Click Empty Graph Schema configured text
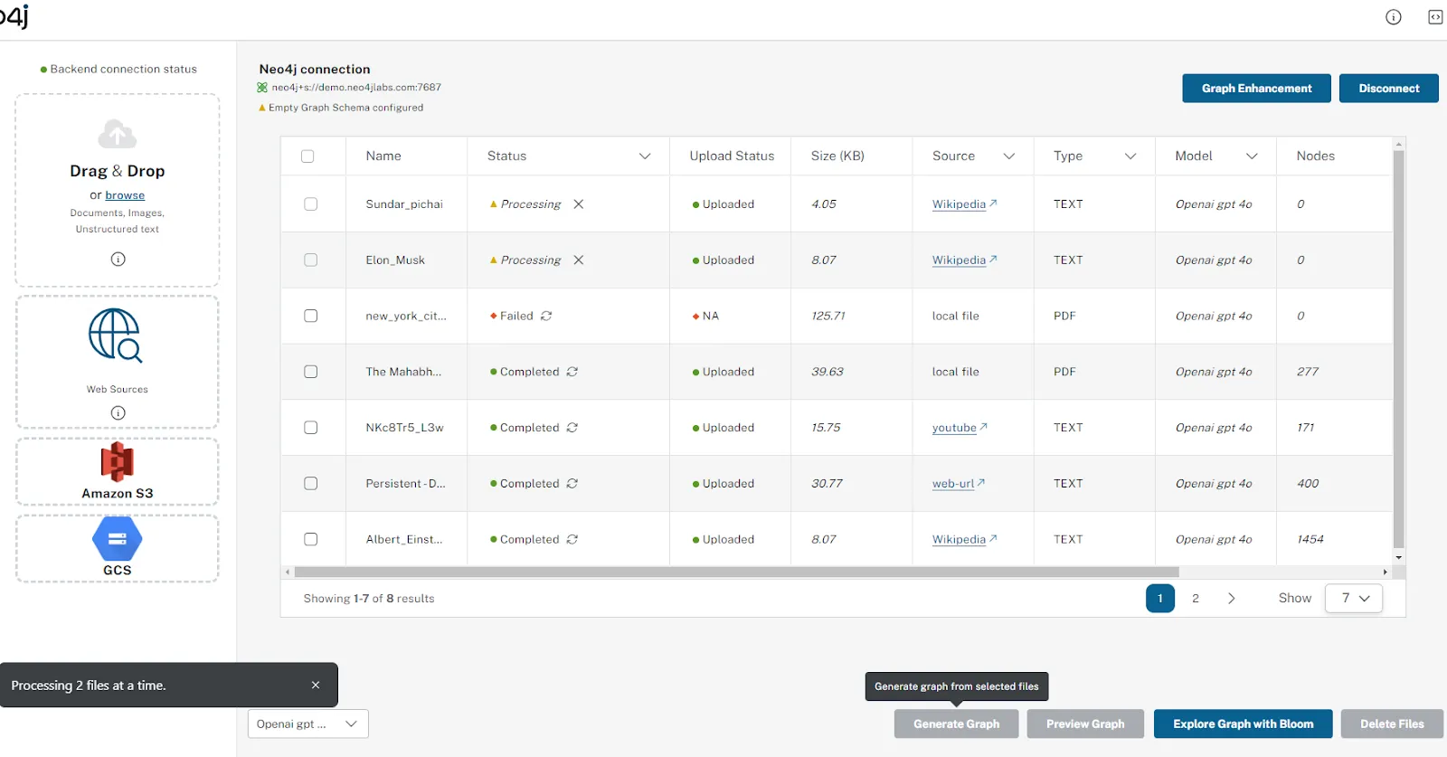Screen dimensions: 1447x757 coord(345,108)
